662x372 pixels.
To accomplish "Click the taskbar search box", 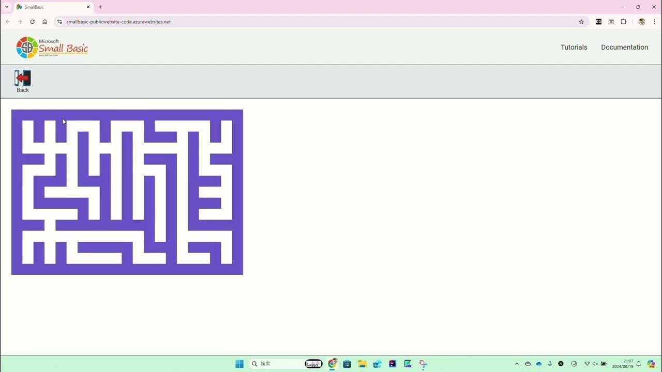I will coord(286,364).
